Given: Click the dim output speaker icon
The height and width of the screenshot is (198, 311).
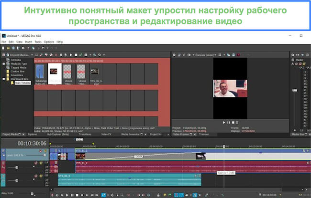Looking at the screenshot, I should [x=302, y=55].
